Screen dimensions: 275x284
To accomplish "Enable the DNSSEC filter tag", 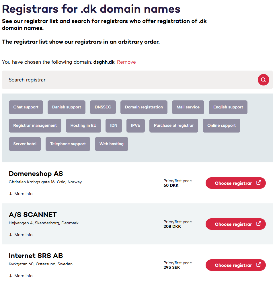I will pos(103,107).
